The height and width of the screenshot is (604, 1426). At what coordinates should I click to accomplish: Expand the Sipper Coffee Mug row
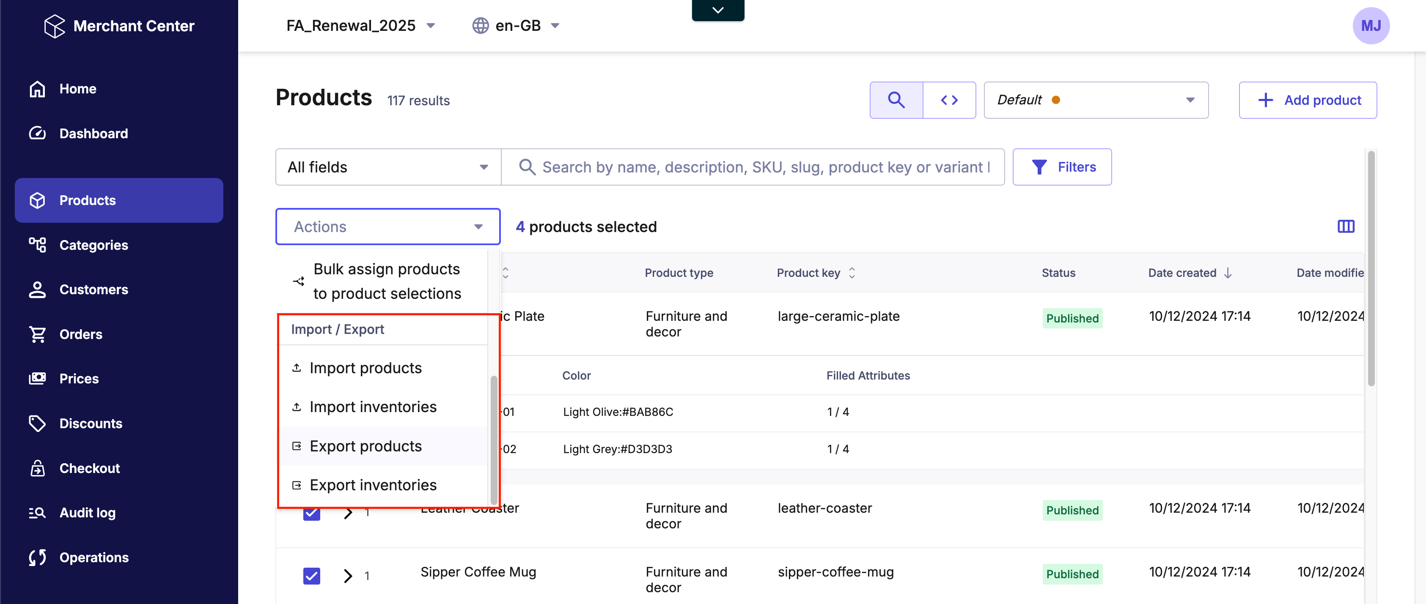pyautogui.click(x=348, y=575)
